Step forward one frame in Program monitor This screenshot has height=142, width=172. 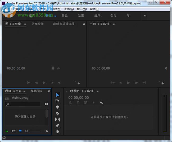[x=137, y=83]
